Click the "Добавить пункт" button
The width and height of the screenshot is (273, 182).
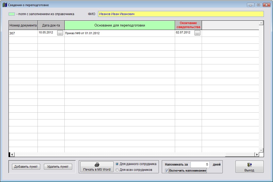pos(26,167)
